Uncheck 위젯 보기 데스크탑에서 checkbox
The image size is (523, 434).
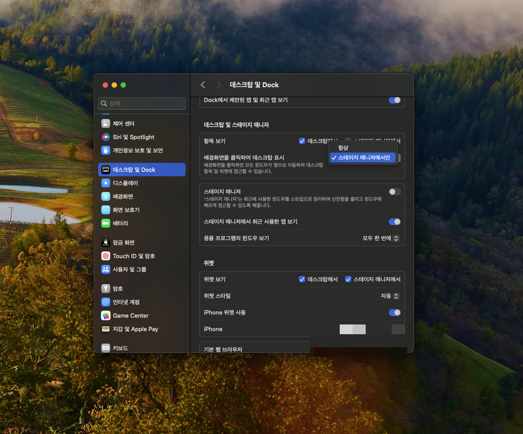pyautogui.click(x=302, y=279)
